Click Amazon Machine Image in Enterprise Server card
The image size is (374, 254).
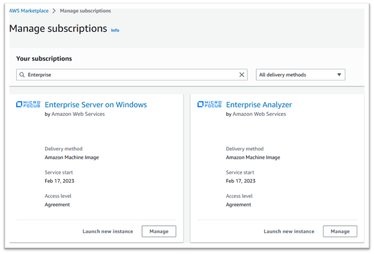[72, 158]
